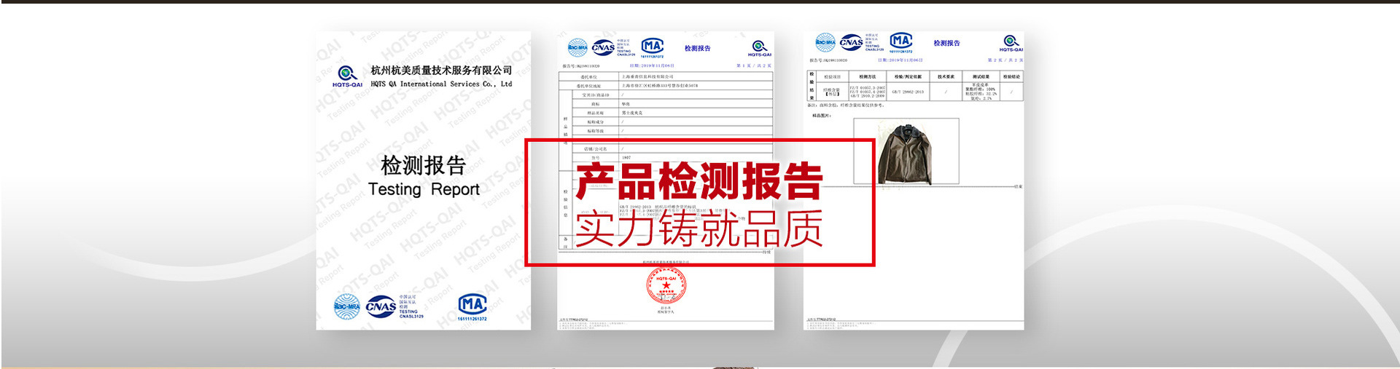Click the ilac-MRA logo at the cover page bottom
Image resolution: width=1400 pixels, height=369 pixels.
point(347,306)
